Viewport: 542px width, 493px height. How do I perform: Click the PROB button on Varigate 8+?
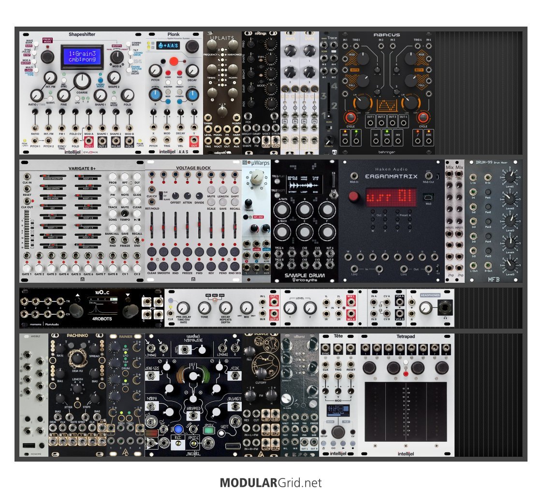coord(113,176)
